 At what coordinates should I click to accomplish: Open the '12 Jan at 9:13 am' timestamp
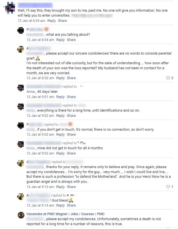point(40,187)
